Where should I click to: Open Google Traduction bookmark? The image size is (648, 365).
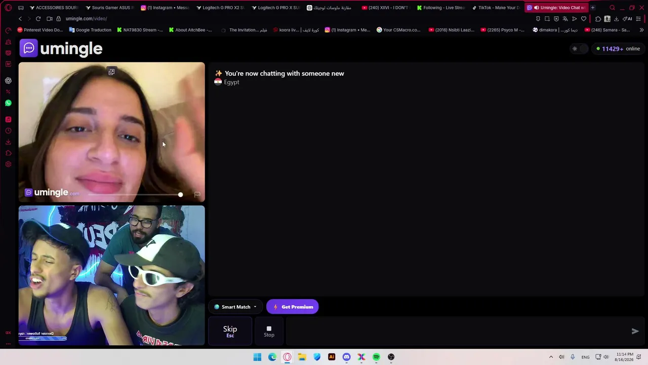click(x=90, y=30)
